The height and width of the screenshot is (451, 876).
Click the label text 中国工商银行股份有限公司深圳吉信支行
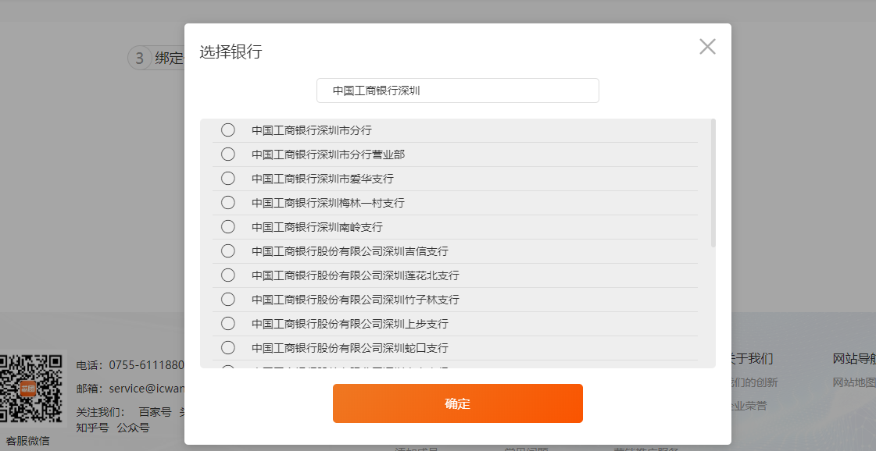(350, 252)
